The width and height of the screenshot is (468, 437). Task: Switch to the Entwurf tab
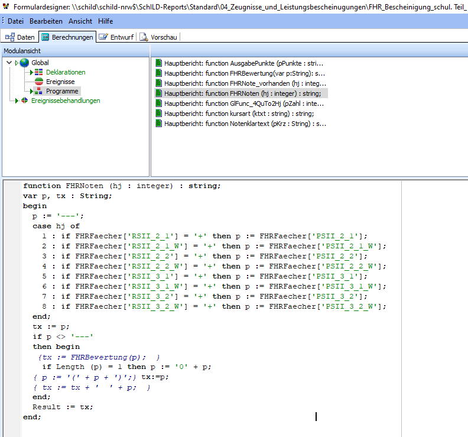click(117, 37)
